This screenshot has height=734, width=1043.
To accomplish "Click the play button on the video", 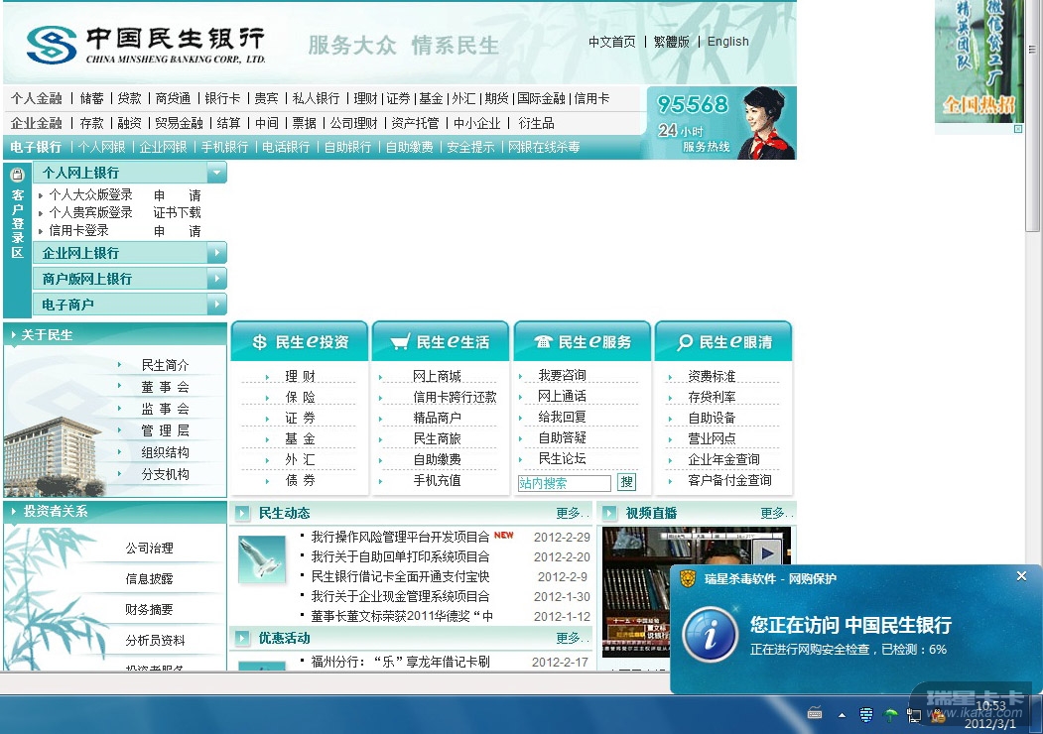I will 768,552.
